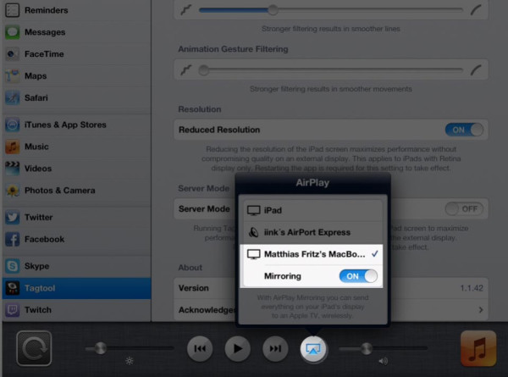Expand the Acknowledgements row chevron

coord(480,311)
